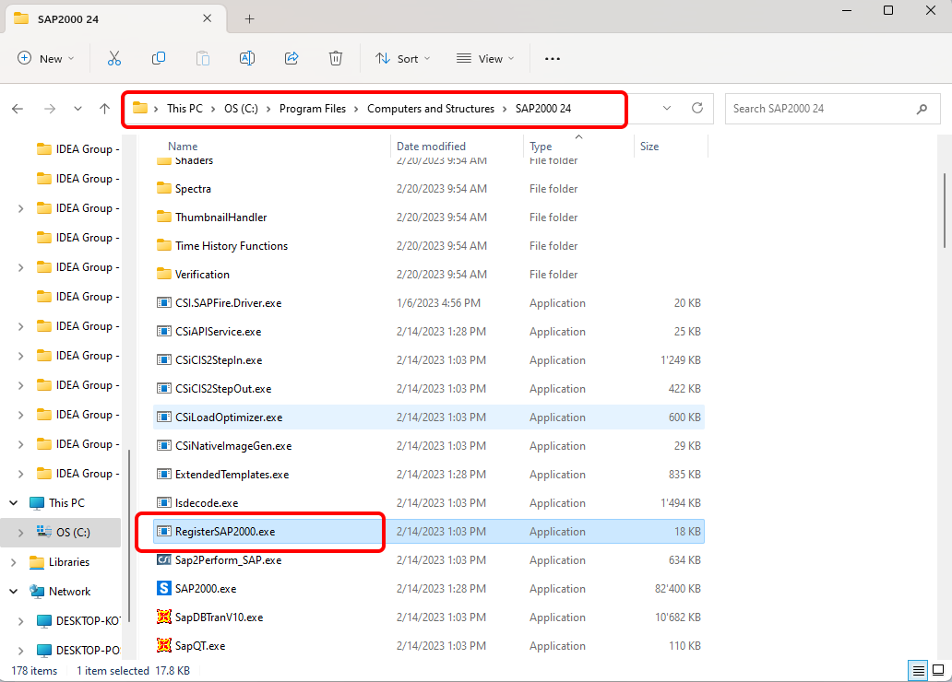The width and height of the screenshot is (952, 682).
Task: Click the Delete trash icon
Action: [x=336, y=58]
